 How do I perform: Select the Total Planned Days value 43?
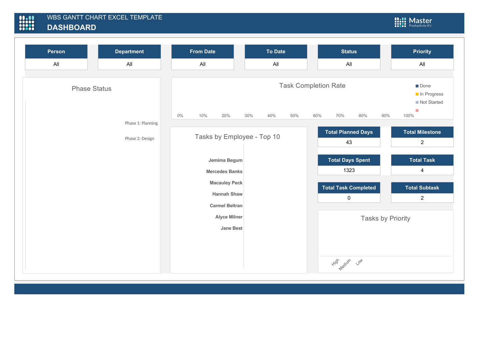point(349,142)
